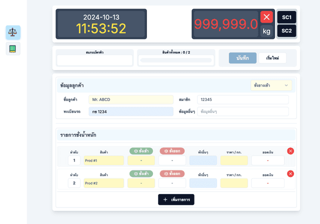
Task: Click the ข้อมูลลูกค้า section heading
Action: 72,85
